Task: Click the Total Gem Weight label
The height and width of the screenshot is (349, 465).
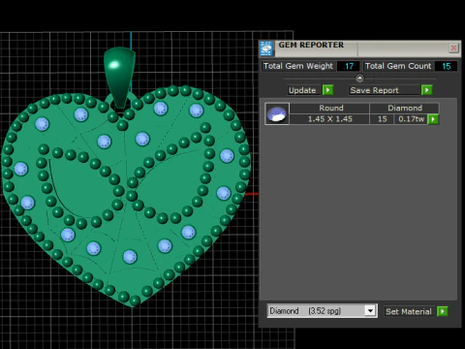Action: [298, 66]
